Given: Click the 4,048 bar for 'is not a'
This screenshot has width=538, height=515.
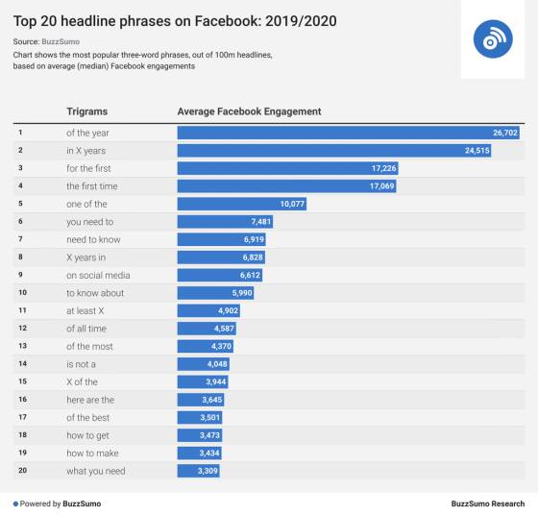Looking at the screenshot, I should coord(204,364).
